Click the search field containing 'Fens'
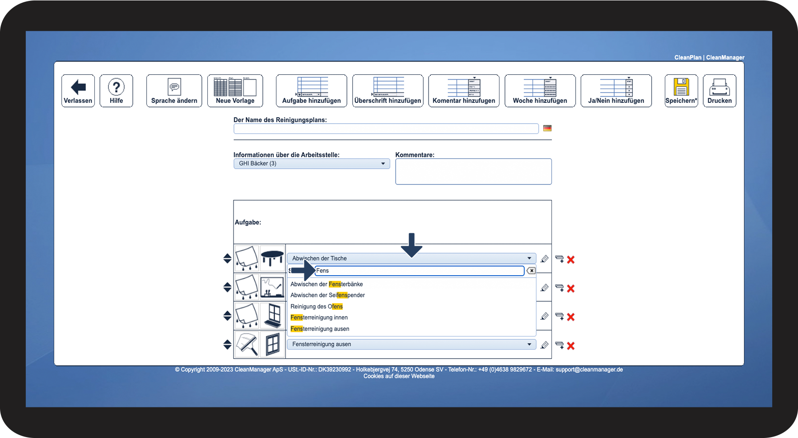 coord(420,271)
